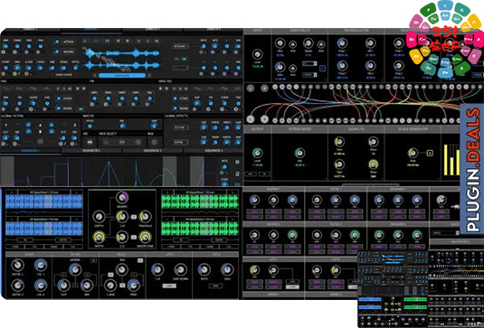
Task: Switch to the Sequencer 3 tab
Action: [153, 151]
